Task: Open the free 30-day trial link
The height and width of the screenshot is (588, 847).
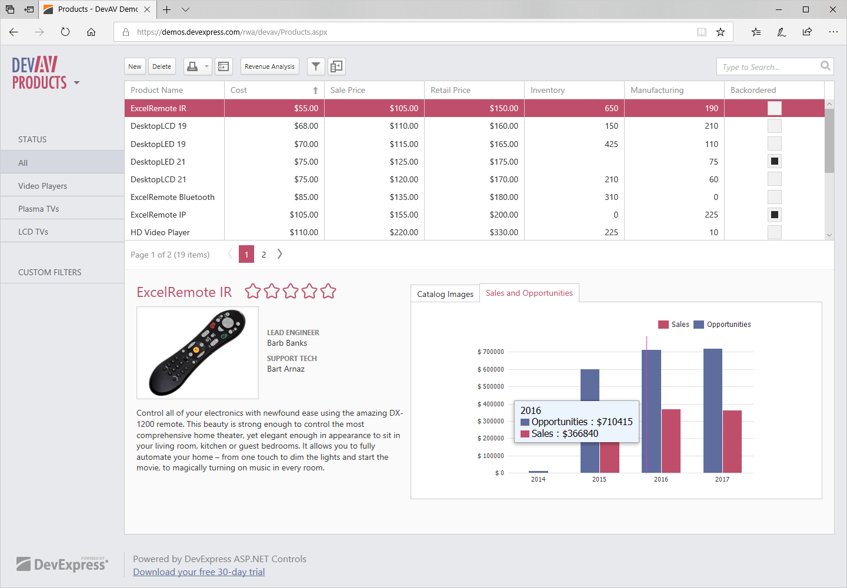Action: click(x=199, y=572)
